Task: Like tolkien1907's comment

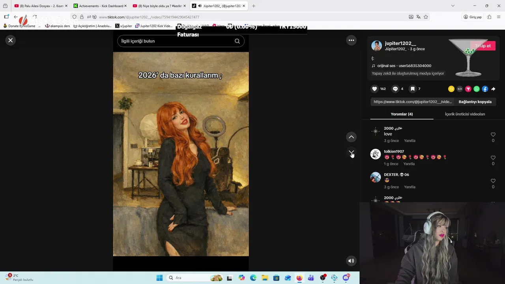Action: 493,158
